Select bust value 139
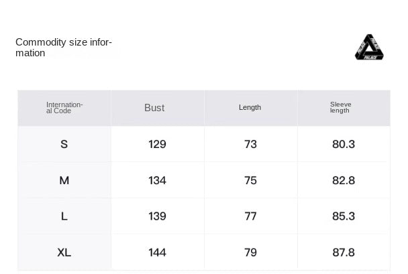 coord(157,216)
